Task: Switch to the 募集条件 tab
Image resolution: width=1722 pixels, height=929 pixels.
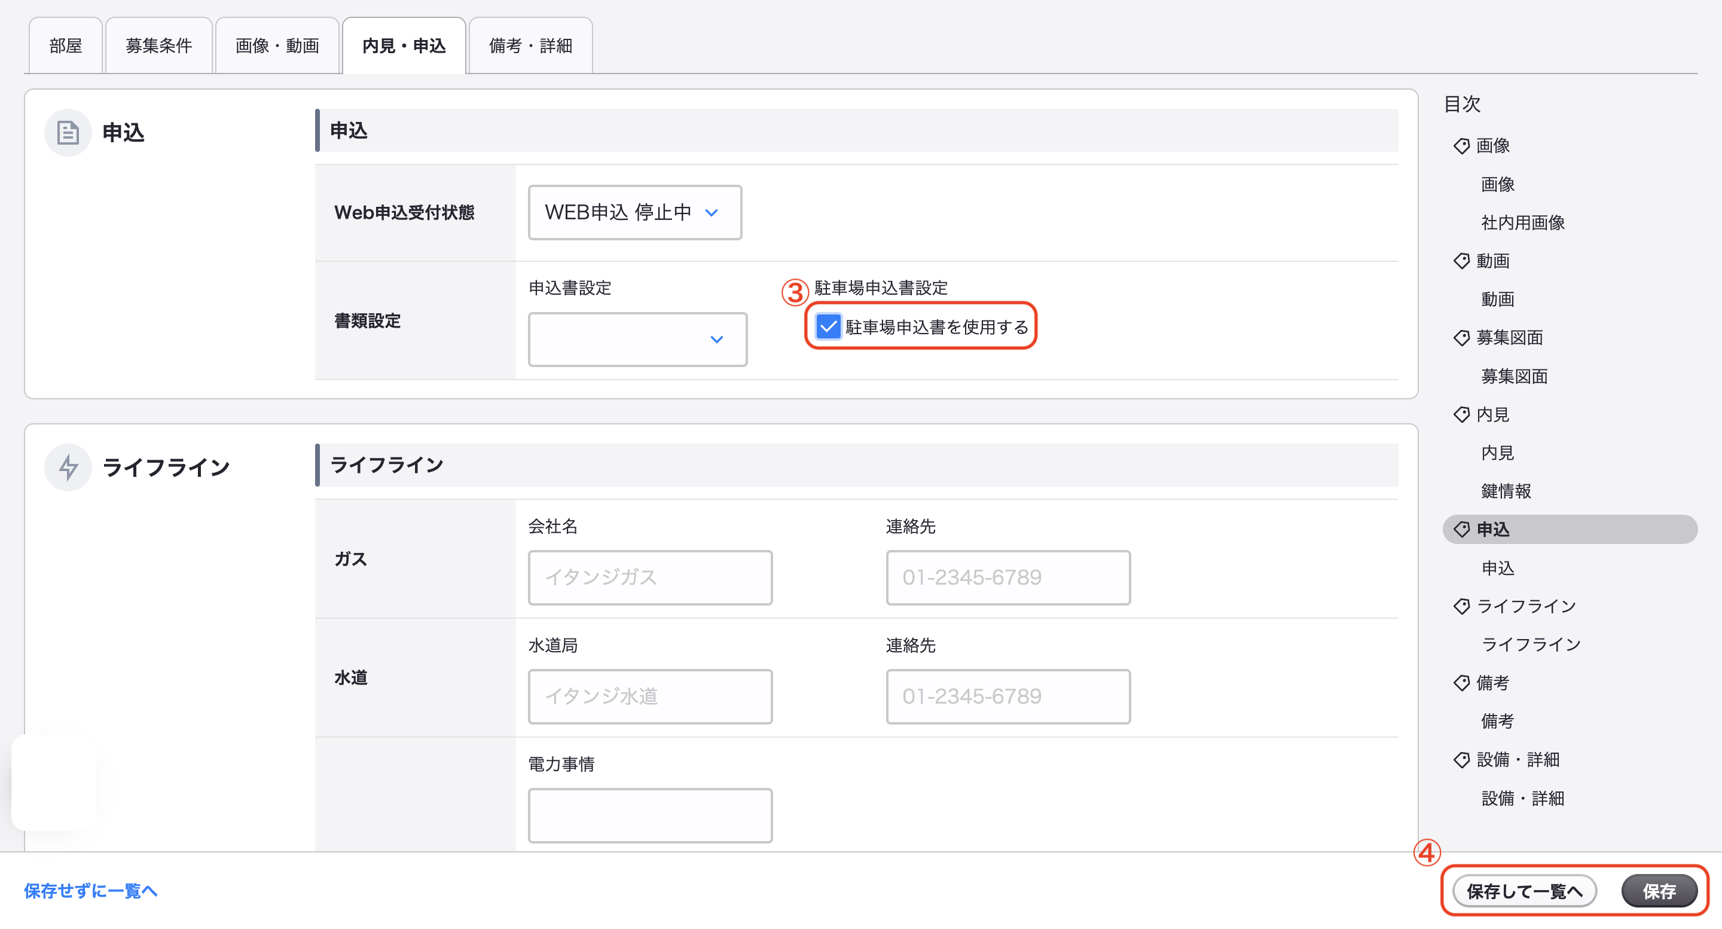Action: point(159,45)
